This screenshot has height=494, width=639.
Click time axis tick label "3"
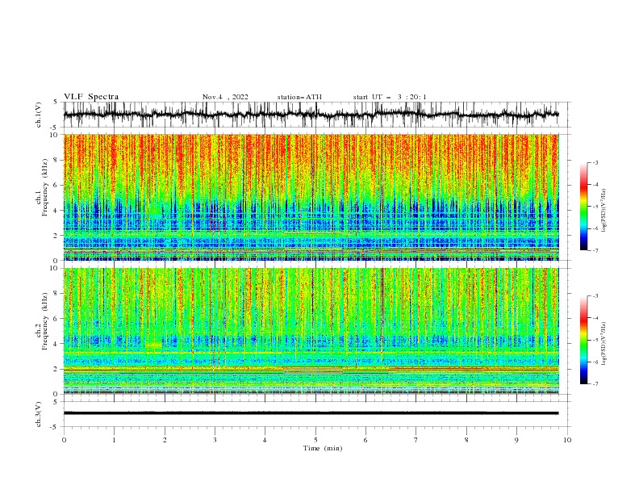click(215, 440)
